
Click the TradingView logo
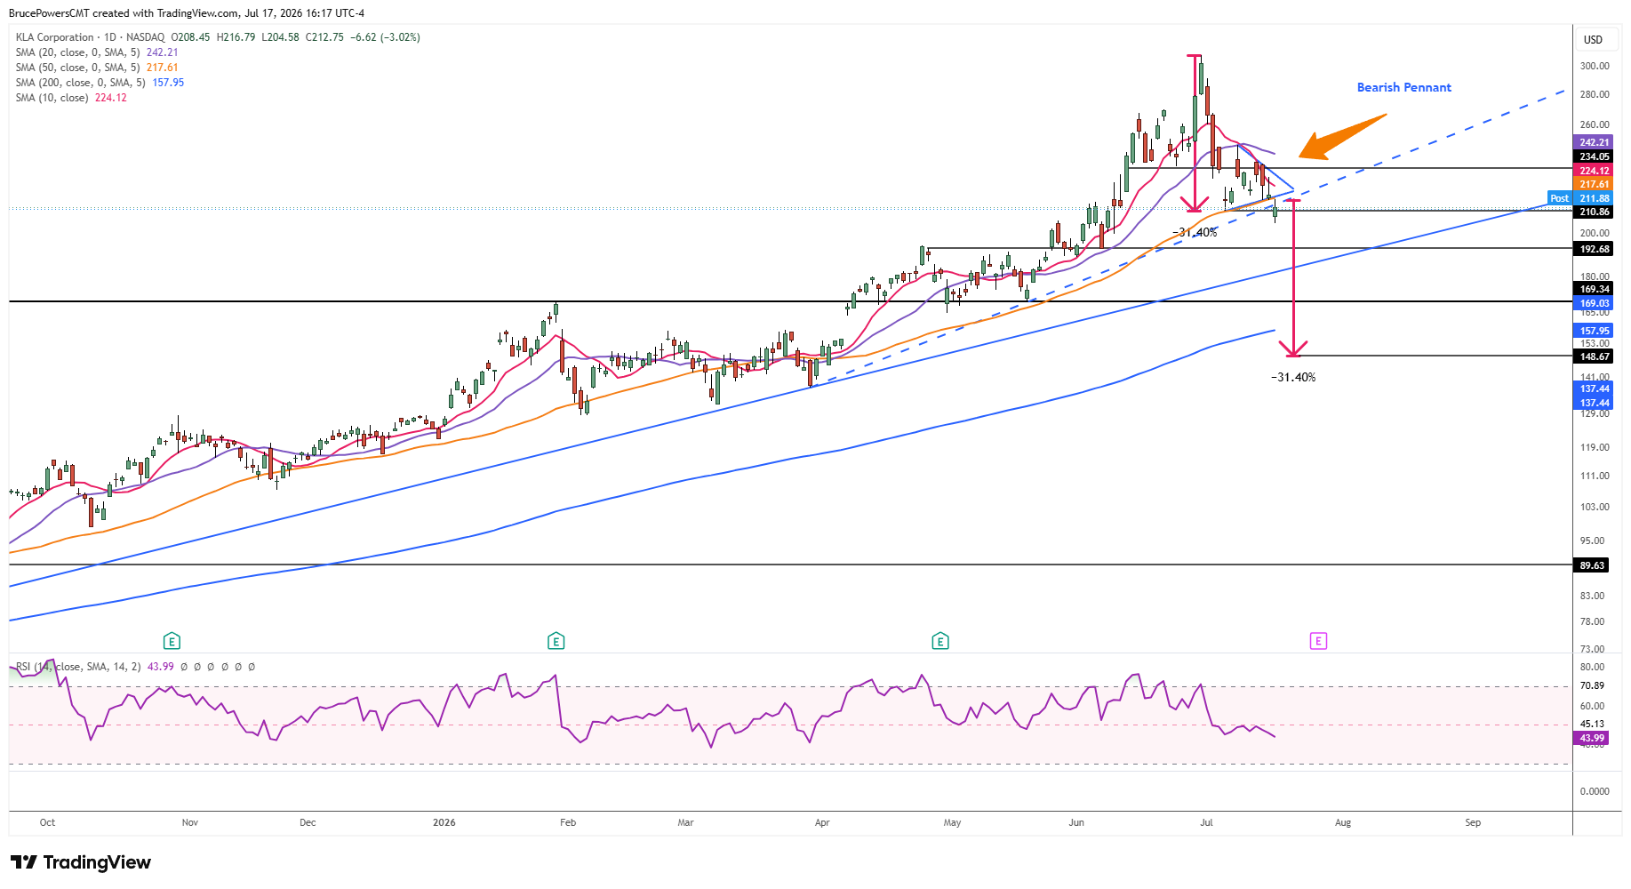click(x=81, y=862)
